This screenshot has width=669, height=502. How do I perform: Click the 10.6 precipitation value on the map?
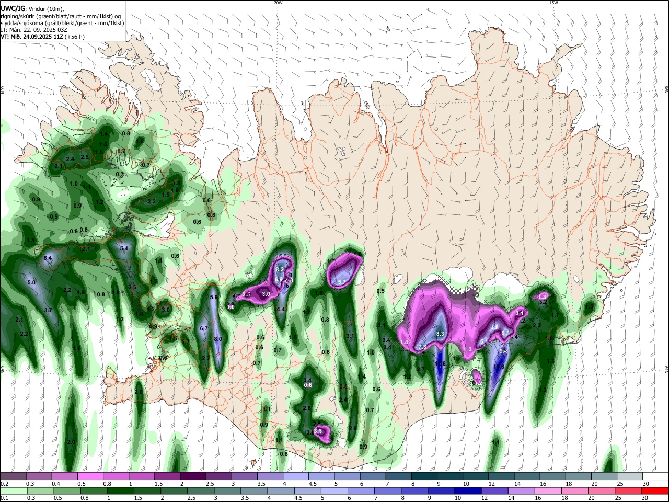499,367
